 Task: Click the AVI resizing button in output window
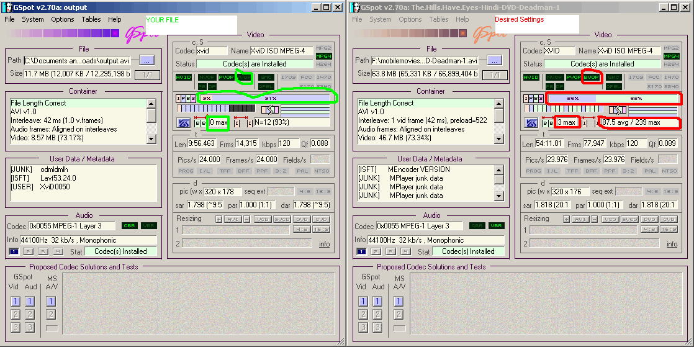click(x=233, y=220)
